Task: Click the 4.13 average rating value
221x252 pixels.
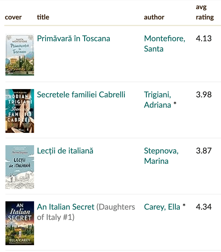Action: 204,39
